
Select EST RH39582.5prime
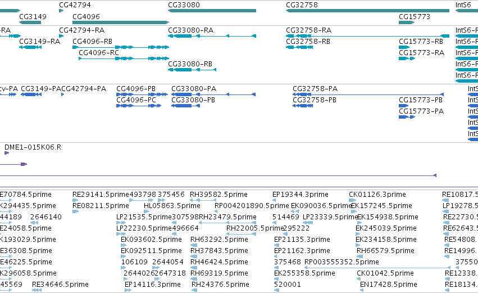point(218,195)
